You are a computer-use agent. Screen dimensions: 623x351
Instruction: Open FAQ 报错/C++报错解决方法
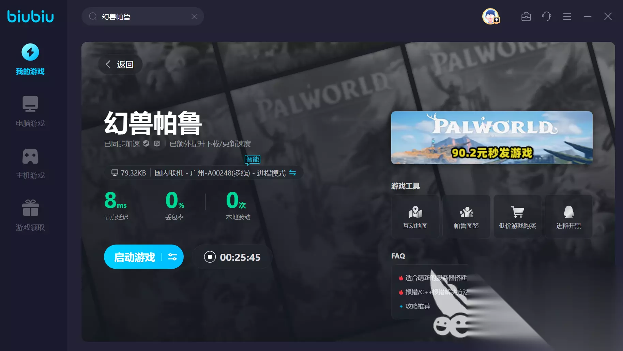437,292
